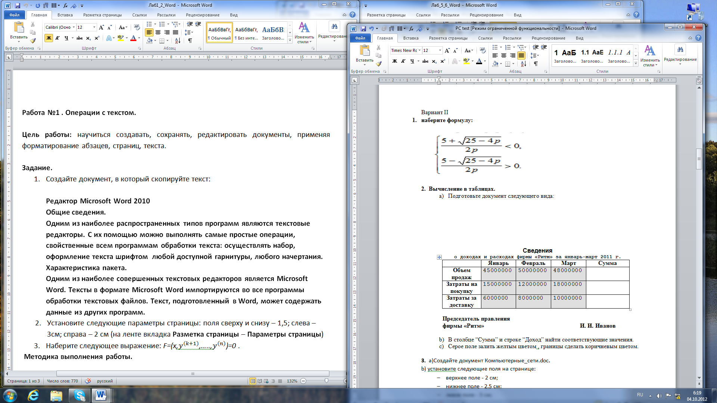Click Grow Font icon in Лаб1_2_Word window
Screen dimensions: 717x403
pyautogui.click(x=102, y=27)
